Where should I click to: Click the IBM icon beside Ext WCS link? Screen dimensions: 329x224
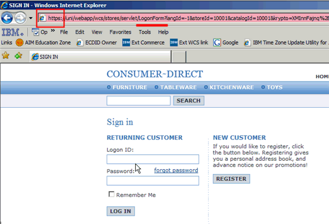pyautogui.click(x=173, y=42)
